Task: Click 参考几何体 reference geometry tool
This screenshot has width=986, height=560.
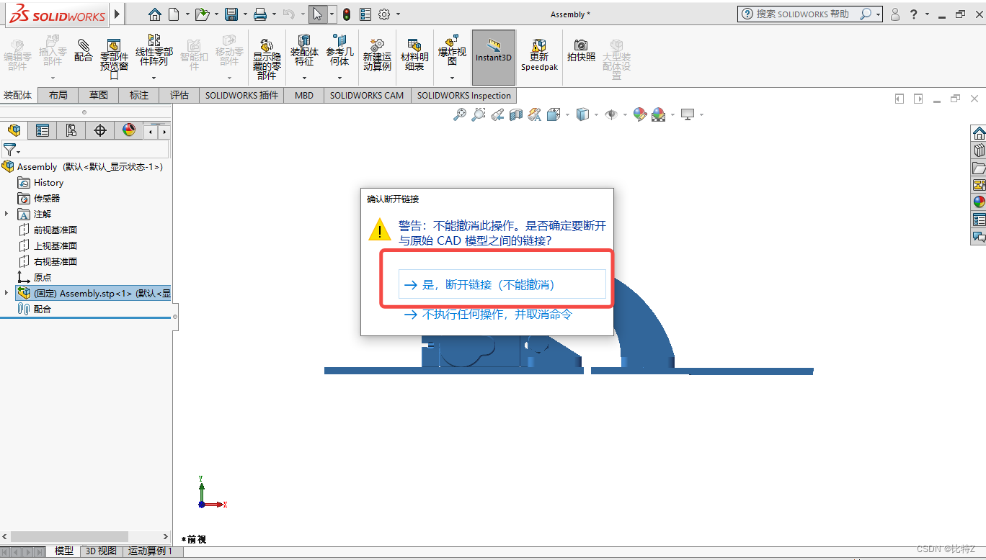Action: point(339,50)
